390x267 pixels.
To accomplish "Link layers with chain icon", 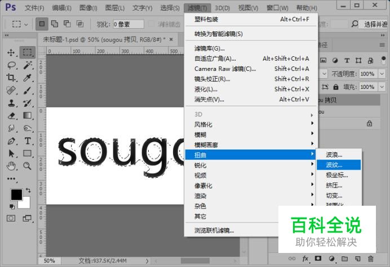I will point(292,259).
